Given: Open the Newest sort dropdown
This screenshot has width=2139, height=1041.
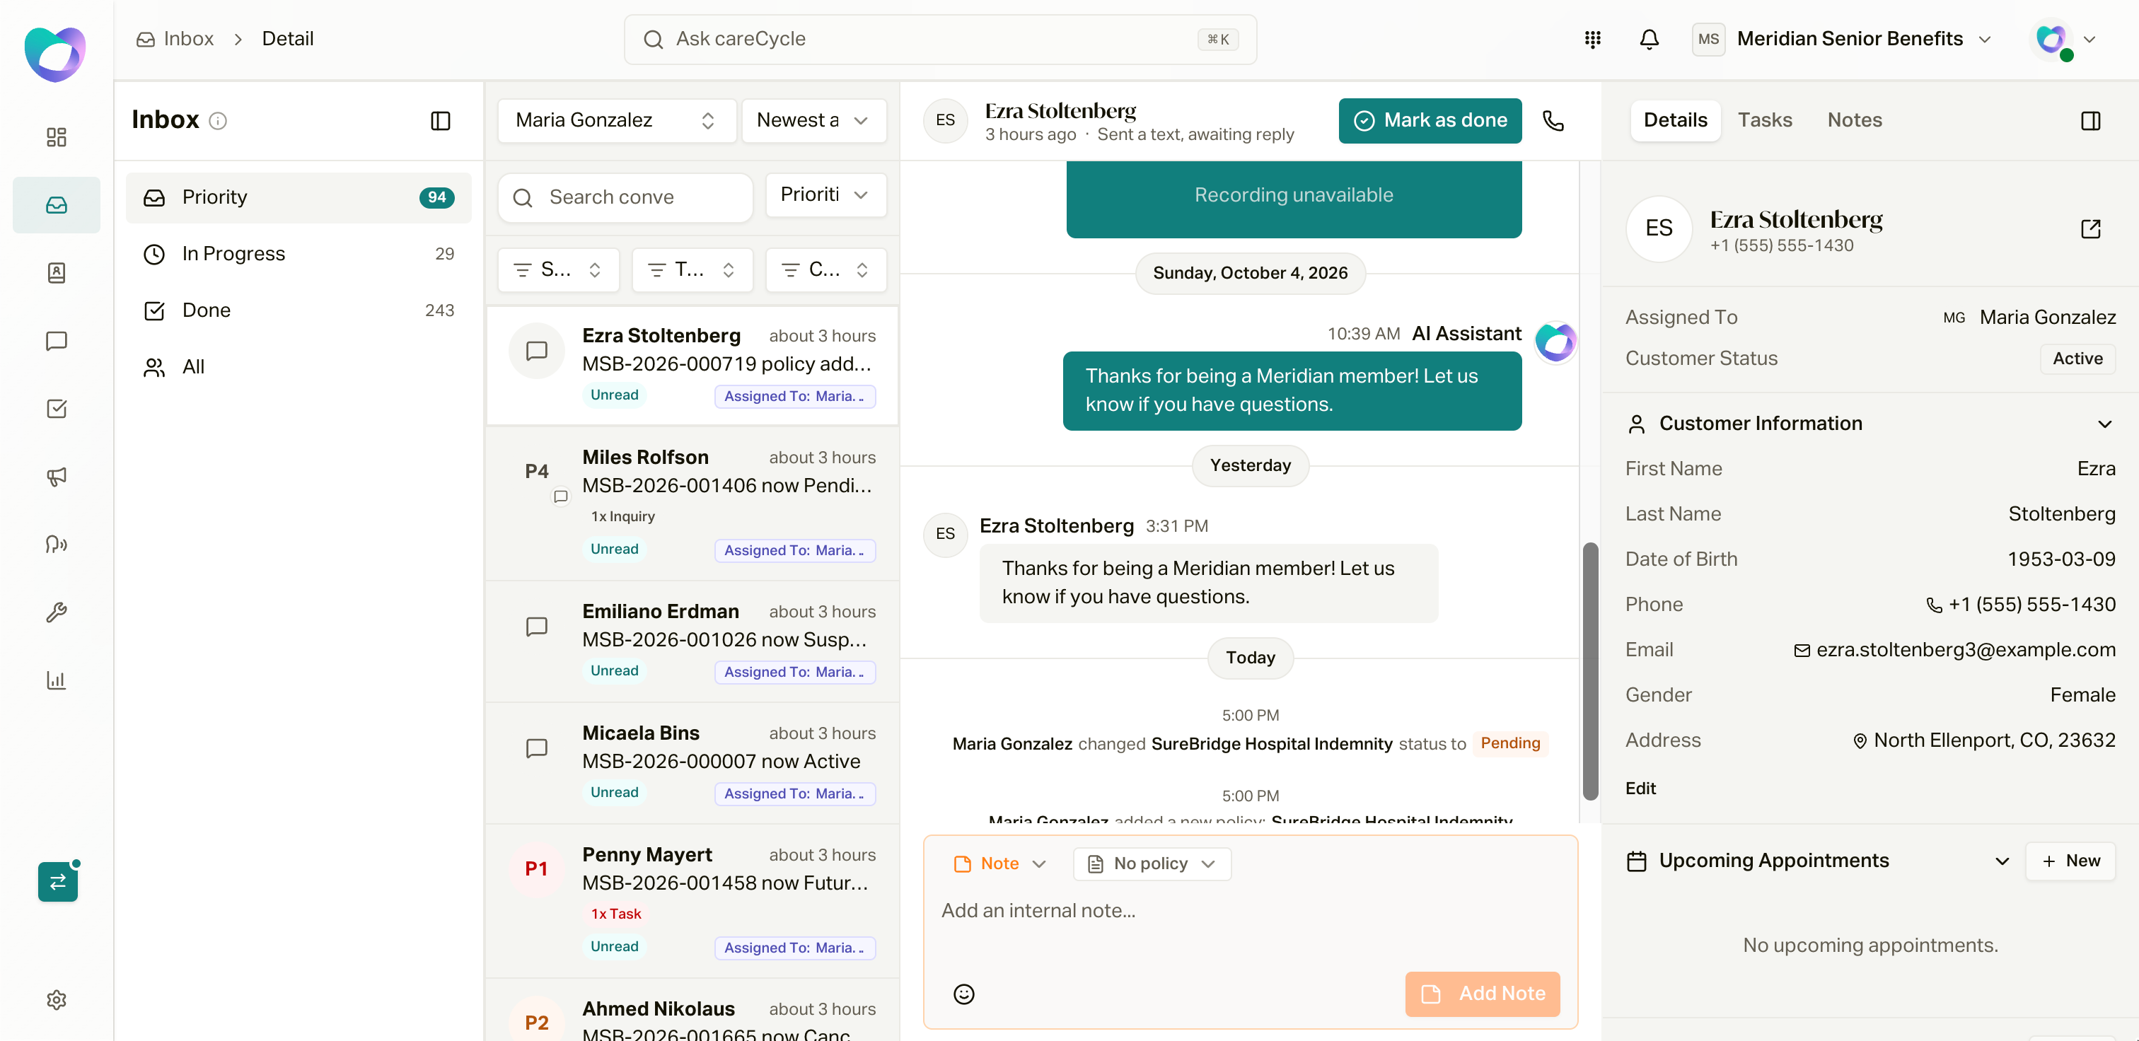Looking at the screenshot, I should (x=813, y=120).
